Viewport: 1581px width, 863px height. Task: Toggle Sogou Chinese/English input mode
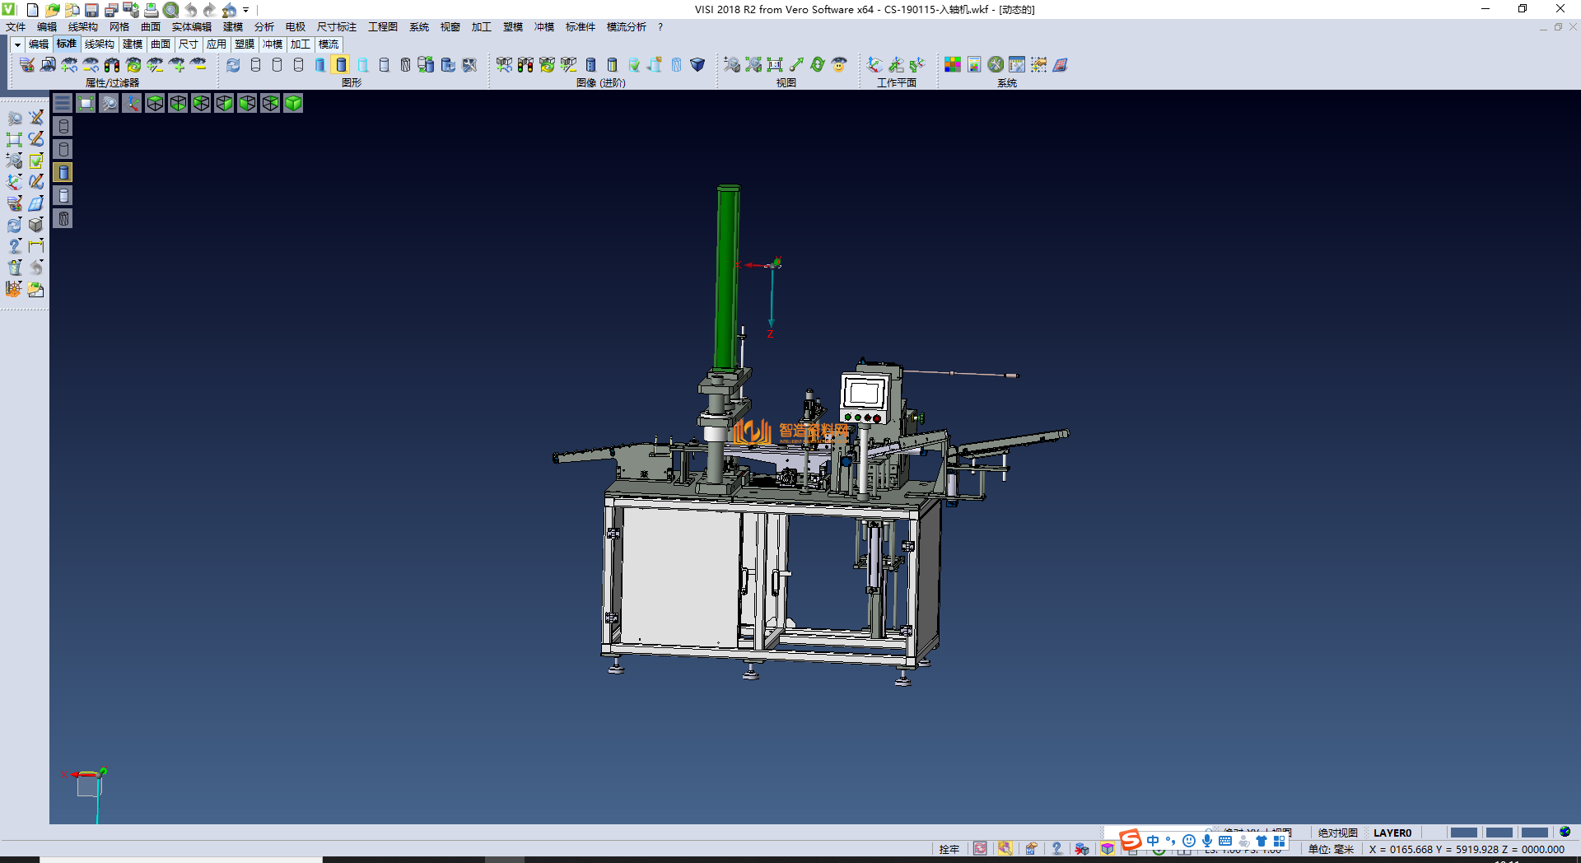tap(1153, 841)
